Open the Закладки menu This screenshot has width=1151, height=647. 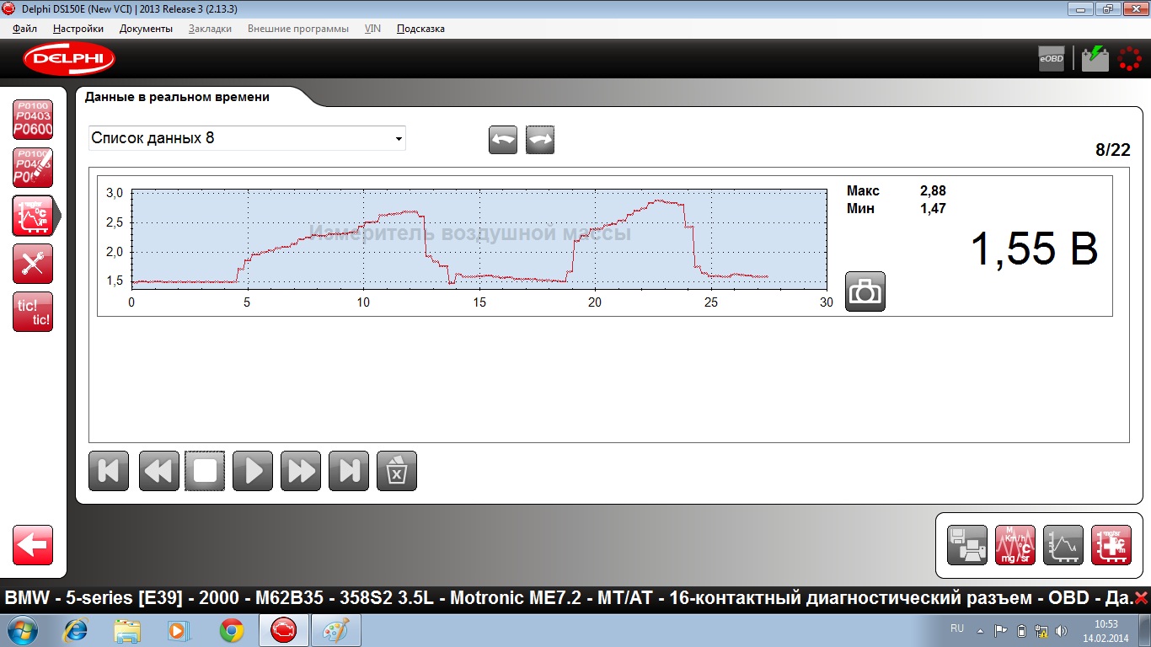click(210, 29)
